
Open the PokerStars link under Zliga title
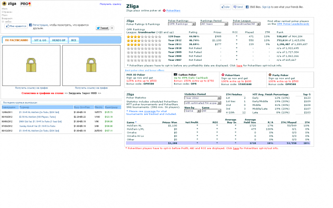tap(173, 10)
